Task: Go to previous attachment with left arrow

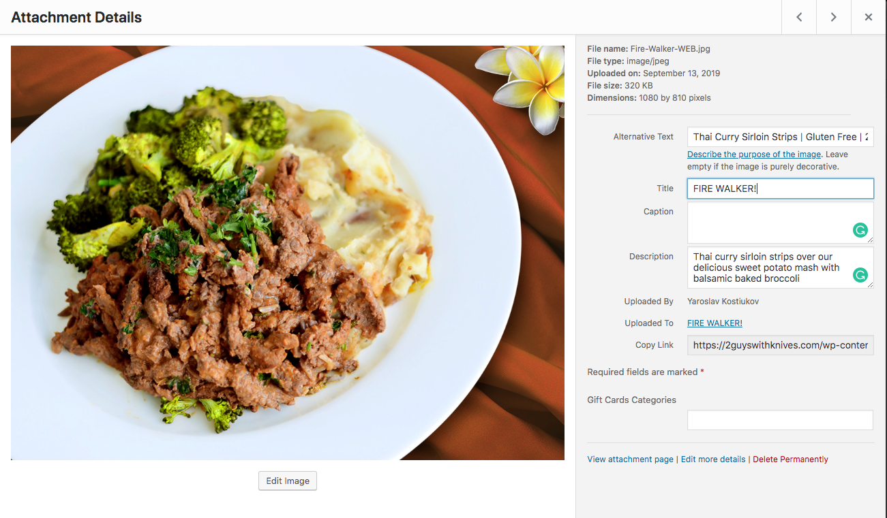Action: coord(799,17)
